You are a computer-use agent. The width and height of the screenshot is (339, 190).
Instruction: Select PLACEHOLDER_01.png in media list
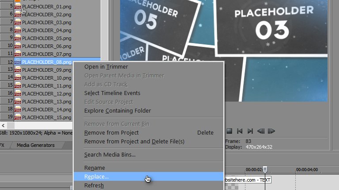(47, 7)
